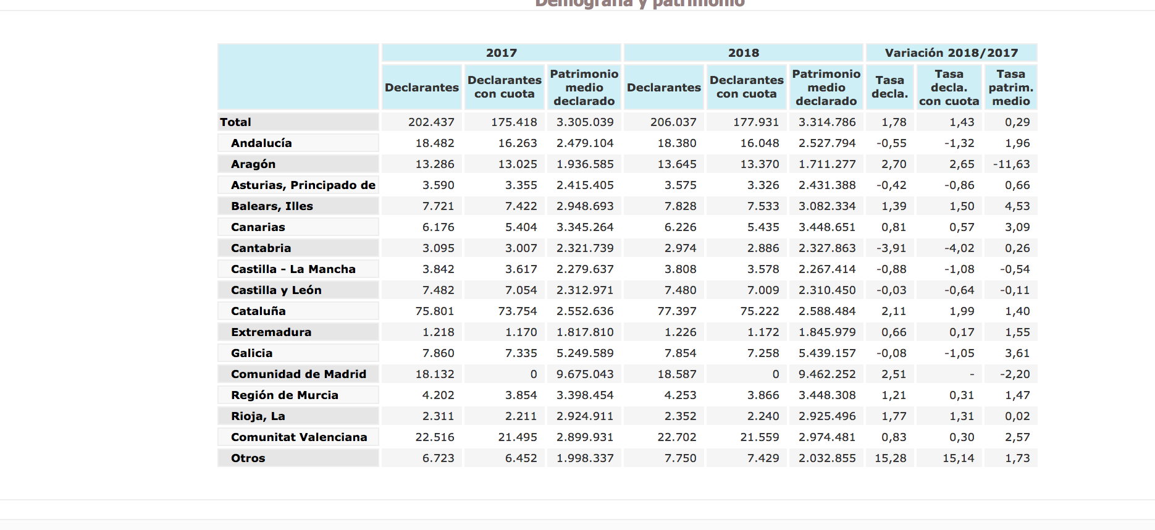This screenshot has height=530, width=1155.
Task: Select the Balears, Illes row label
Action: (x=272, y=206)
